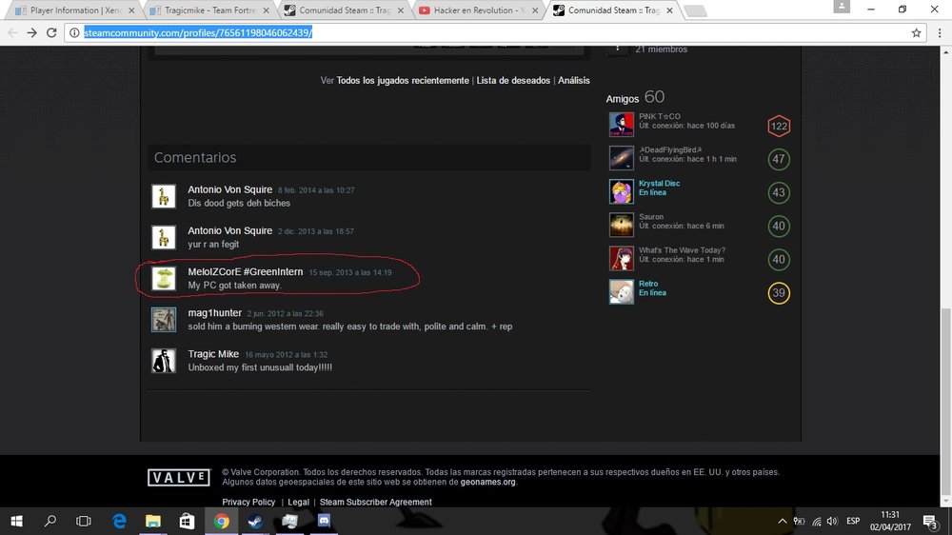Click giraffe avatar on the 2 dic. 2013 comment
Screen dimensions: 952x535
(x=164, y=237)
